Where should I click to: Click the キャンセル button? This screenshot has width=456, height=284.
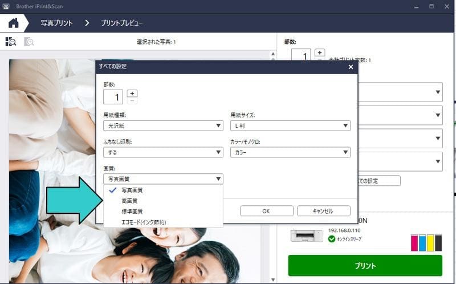[x=323, y=211]
